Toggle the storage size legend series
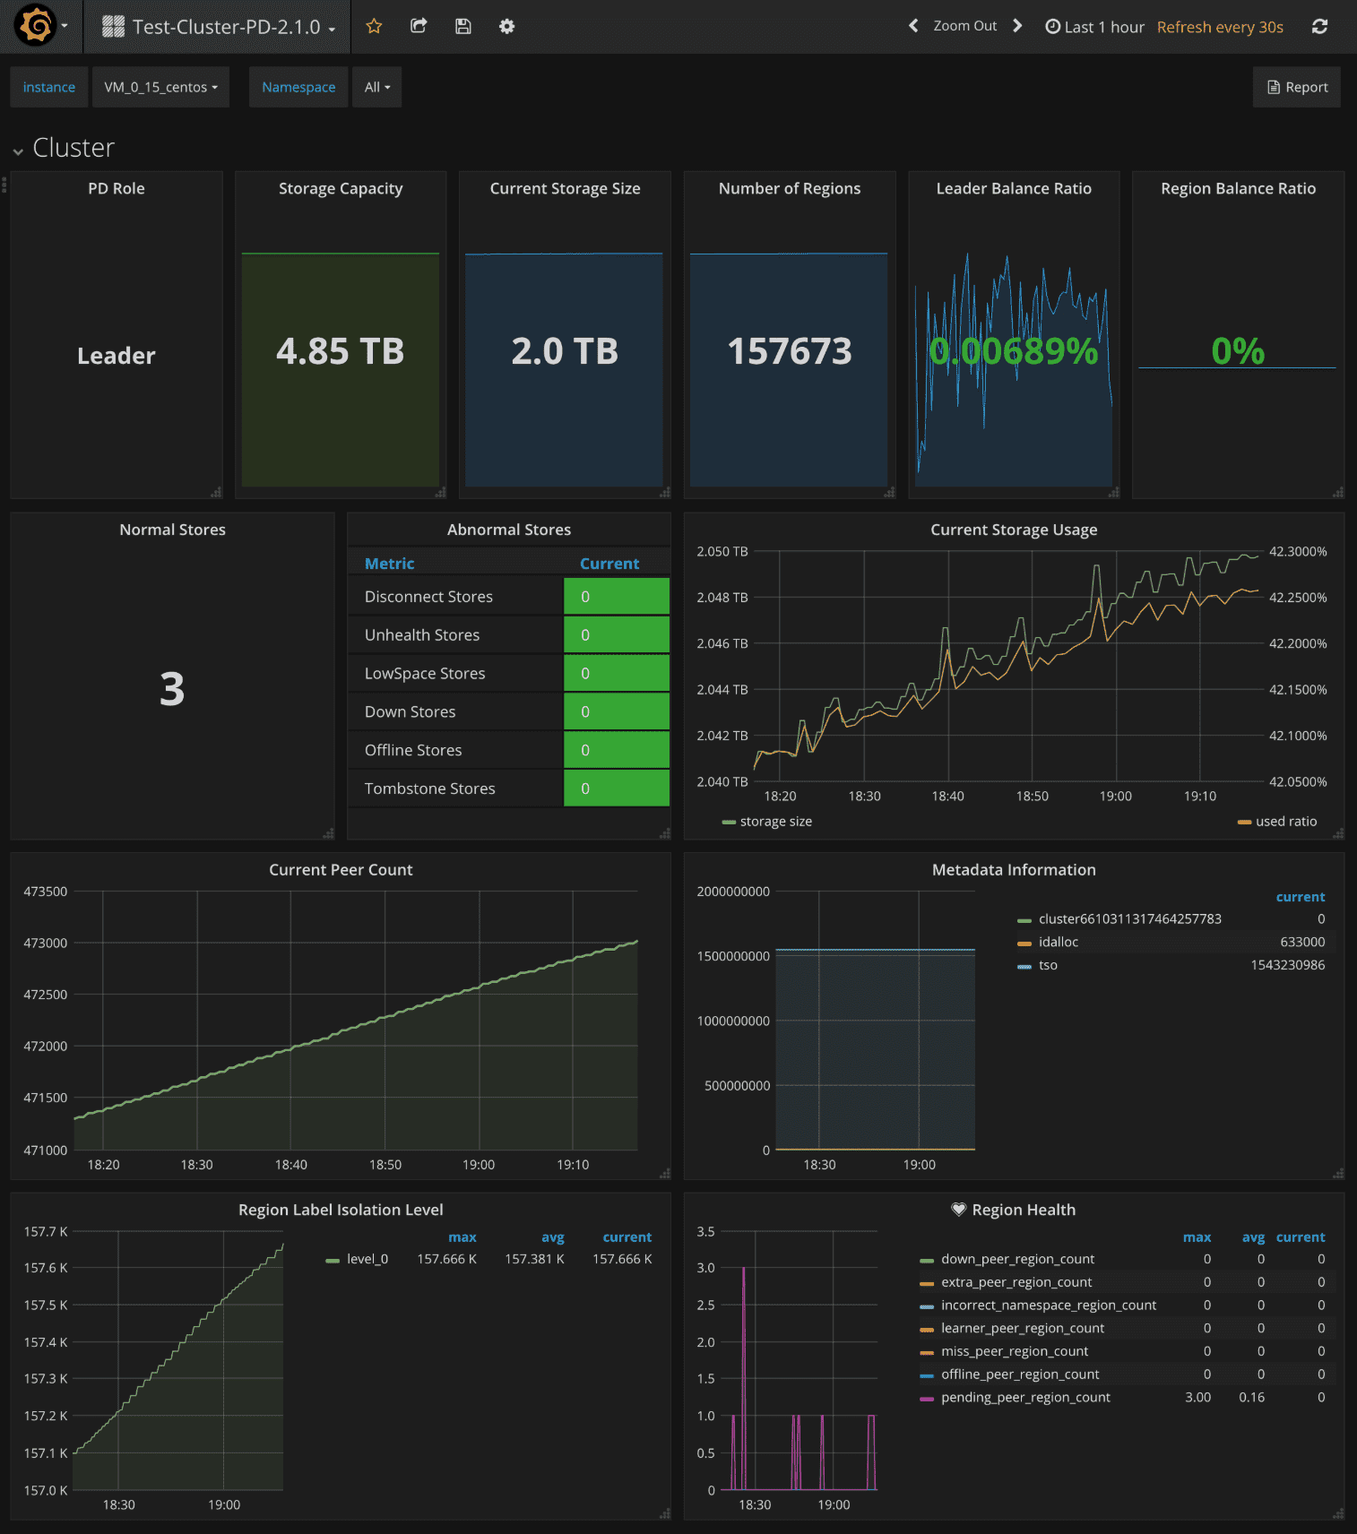 pos(775,822)
